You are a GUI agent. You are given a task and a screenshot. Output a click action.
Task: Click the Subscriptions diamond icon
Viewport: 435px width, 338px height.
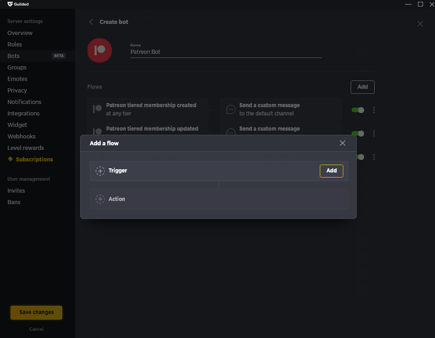[x=10, y=159]
